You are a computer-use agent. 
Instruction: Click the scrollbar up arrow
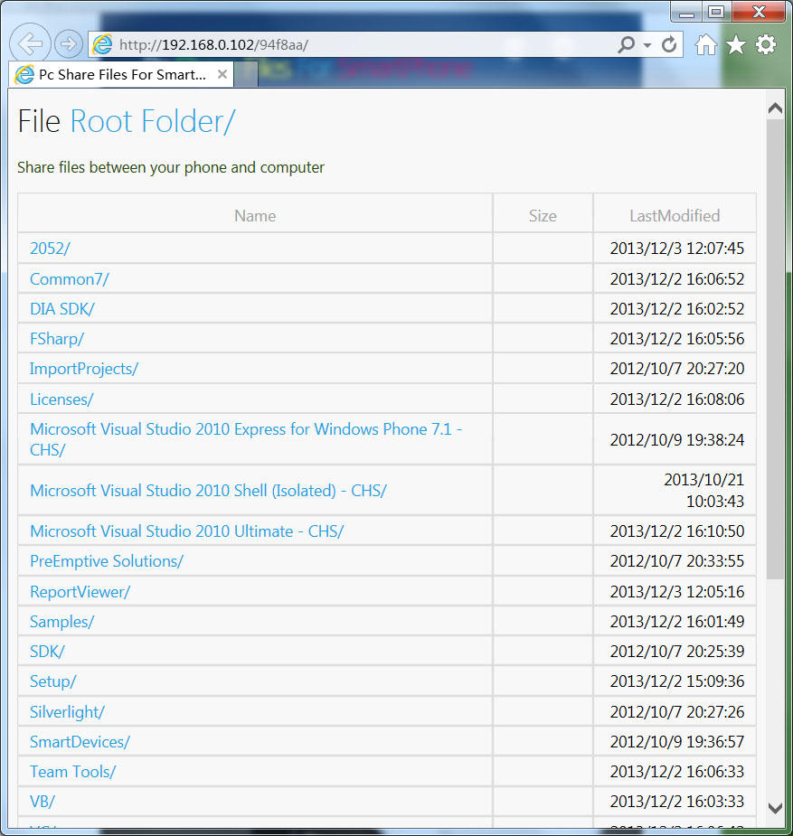click(x=775, y=108)
